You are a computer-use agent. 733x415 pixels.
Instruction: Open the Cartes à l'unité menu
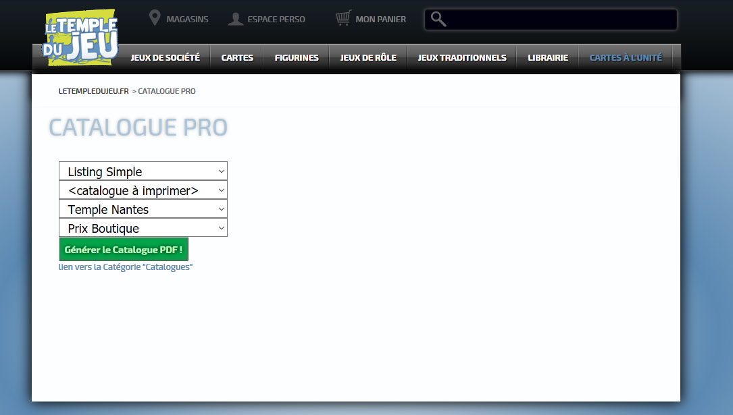click(626, 58)
